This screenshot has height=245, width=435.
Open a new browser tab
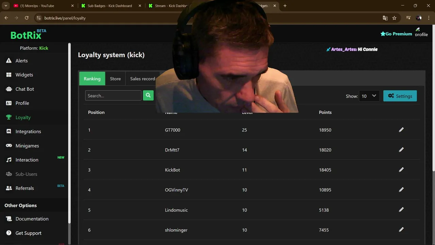(285, 6)
